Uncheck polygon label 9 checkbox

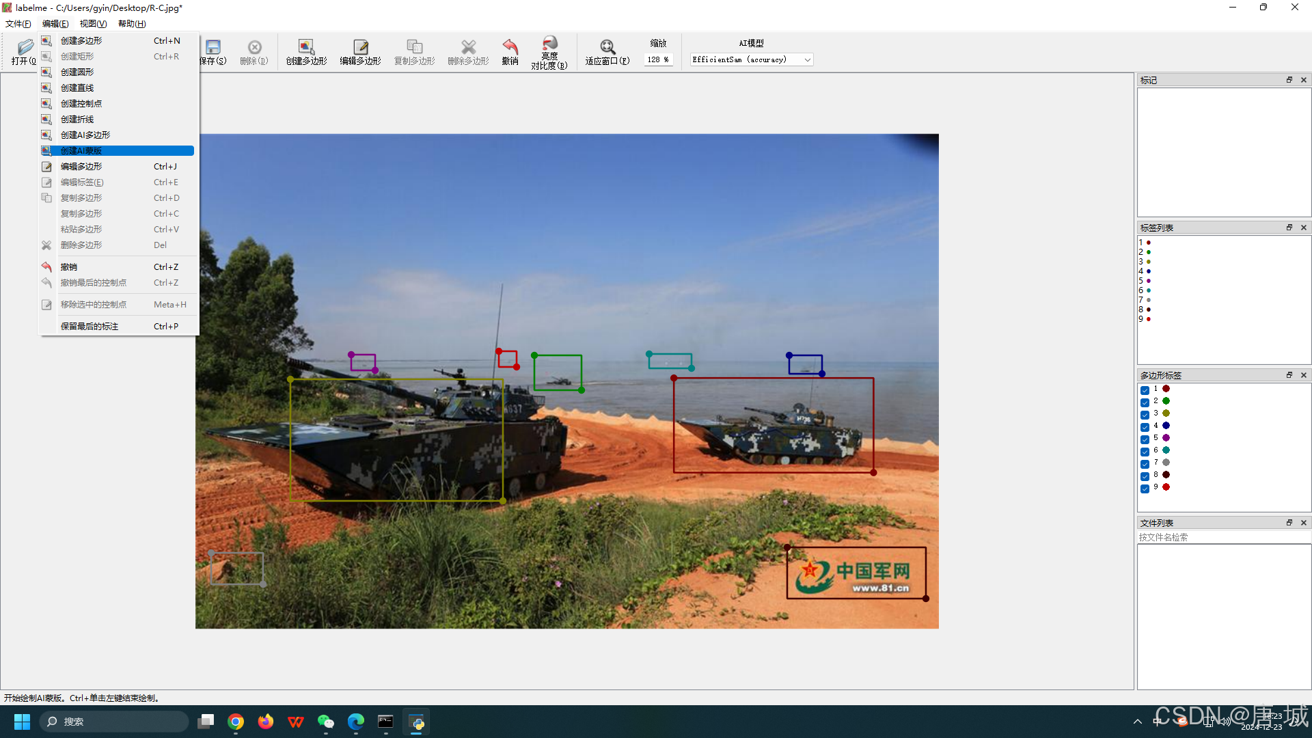(1145, 489)
